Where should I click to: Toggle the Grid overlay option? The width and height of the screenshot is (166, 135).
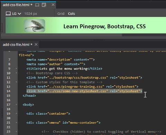click(61, 13)
